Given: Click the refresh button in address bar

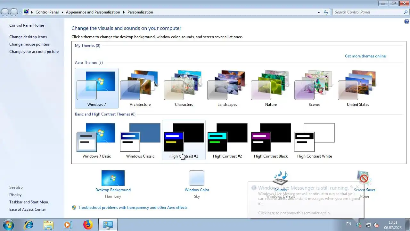Looking at the screenshot, I should coord(326,12).
